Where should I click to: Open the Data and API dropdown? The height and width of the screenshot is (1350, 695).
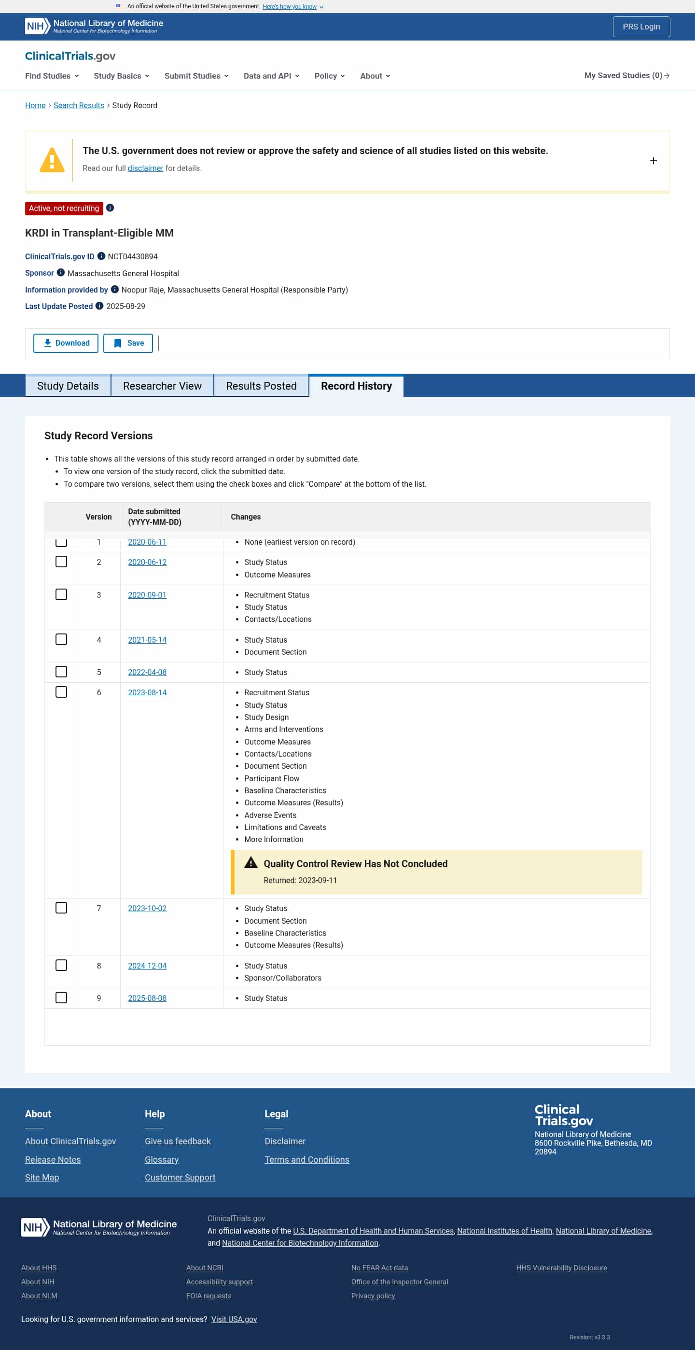tap(271, 76)
